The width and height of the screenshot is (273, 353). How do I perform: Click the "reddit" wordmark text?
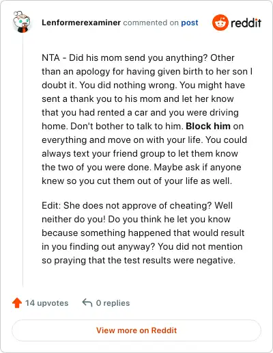(246, 23)
